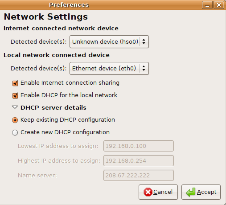Click the Lowest IP address field
The width and height of the screenshot is (226, 205).
coord(139,146)
